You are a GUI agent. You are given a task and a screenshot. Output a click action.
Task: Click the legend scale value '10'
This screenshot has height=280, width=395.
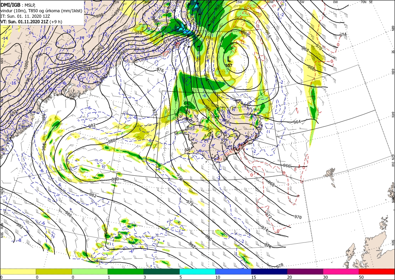218,277
